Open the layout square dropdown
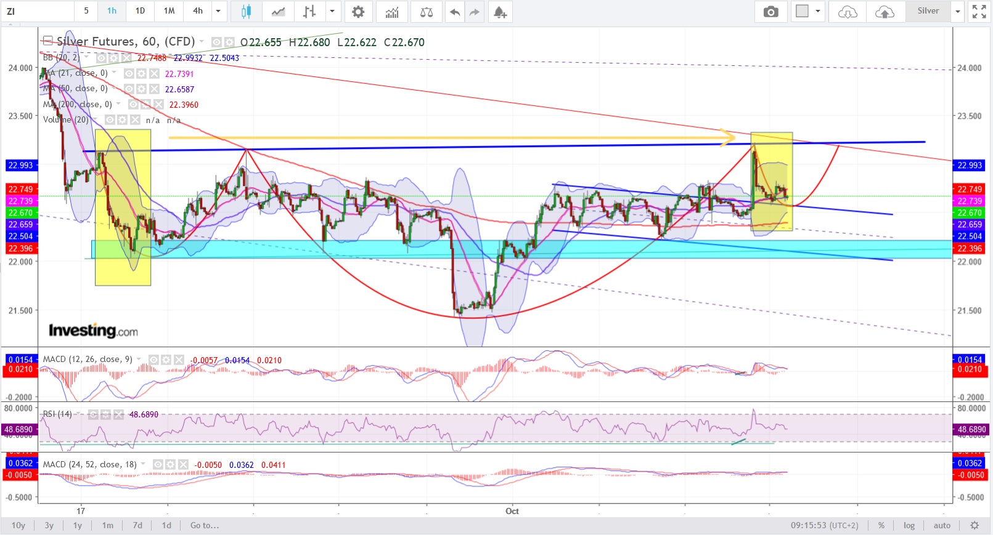Screen dimensions: 993x535 coord(808,11)
